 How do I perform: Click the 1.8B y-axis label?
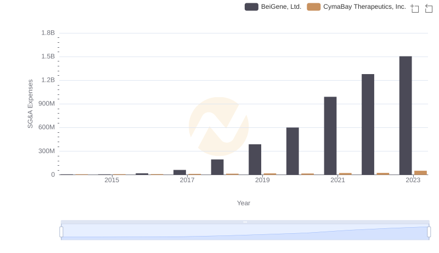(x=48, y=33)
